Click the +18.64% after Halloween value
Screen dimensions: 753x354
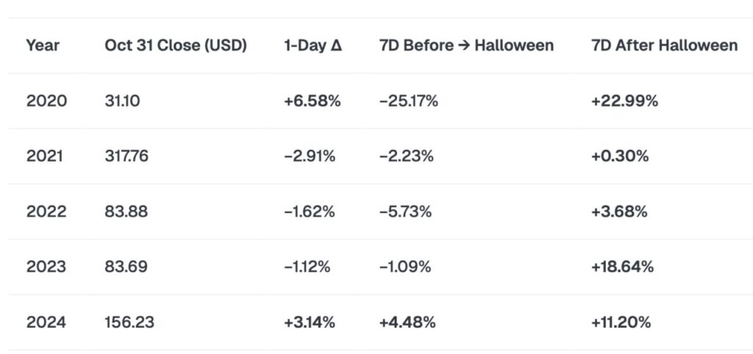click(x=622, y=267)
